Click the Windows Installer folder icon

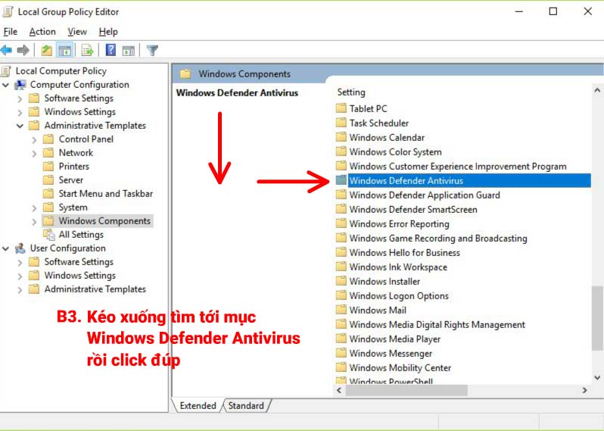tap(341, 281)
